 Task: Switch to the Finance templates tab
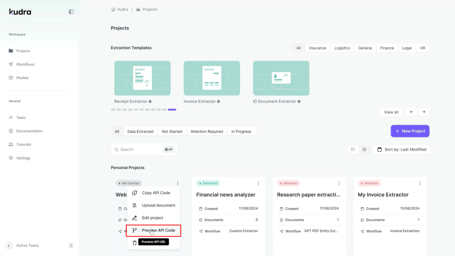(387, 47)
